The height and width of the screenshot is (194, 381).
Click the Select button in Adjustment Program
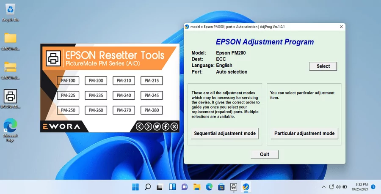click(323, 66)
